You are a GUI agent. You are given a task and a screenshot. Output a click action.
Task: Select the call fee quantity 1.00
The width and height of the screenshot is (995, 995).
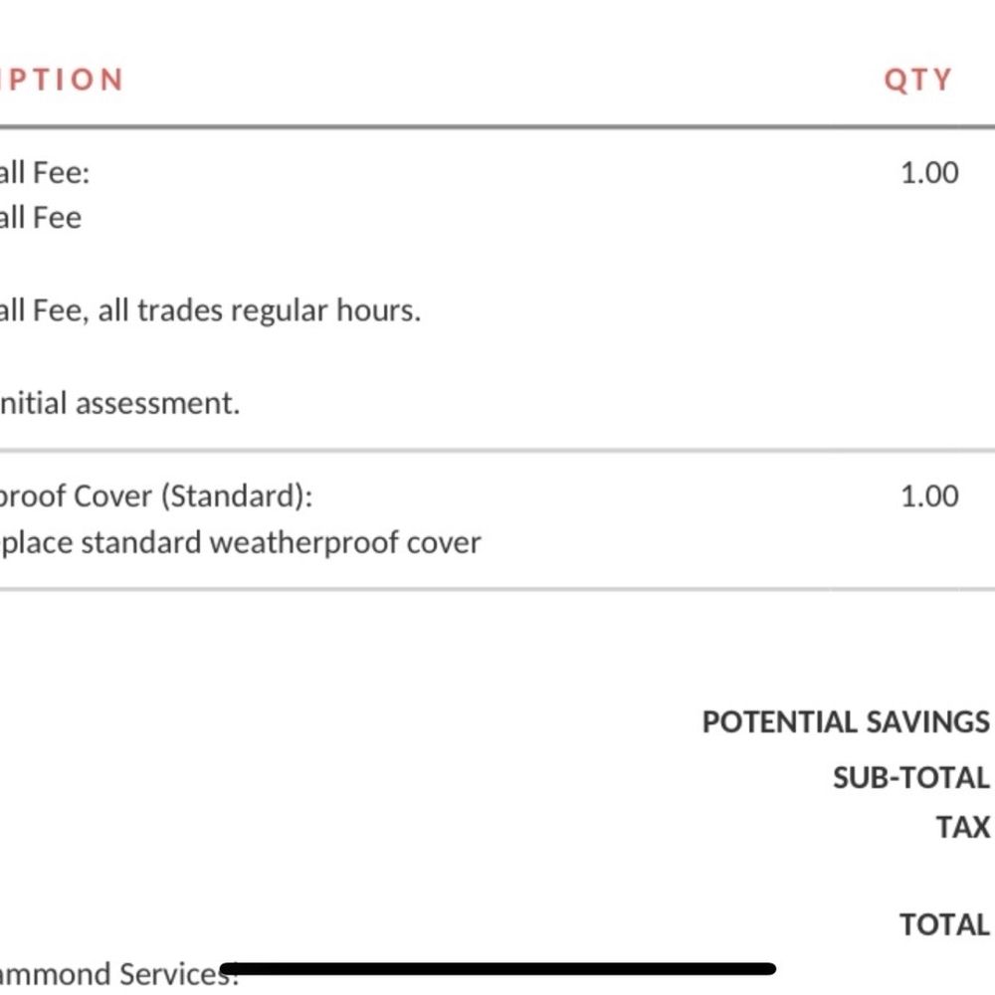tap(929, 172)
